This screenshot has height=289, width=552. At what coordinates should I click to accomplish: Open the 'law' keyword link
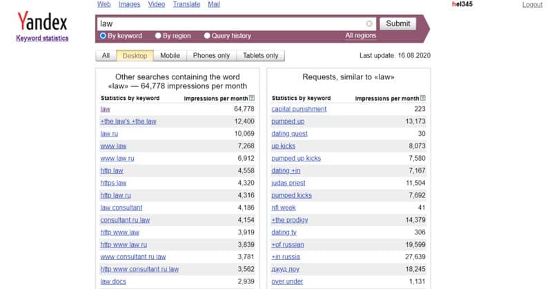pyautogui.click(x=106, y=109)
